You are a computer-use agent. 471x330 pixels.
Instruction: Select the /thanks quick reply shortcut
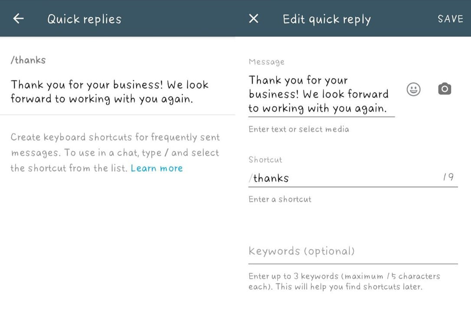[28, 60]
